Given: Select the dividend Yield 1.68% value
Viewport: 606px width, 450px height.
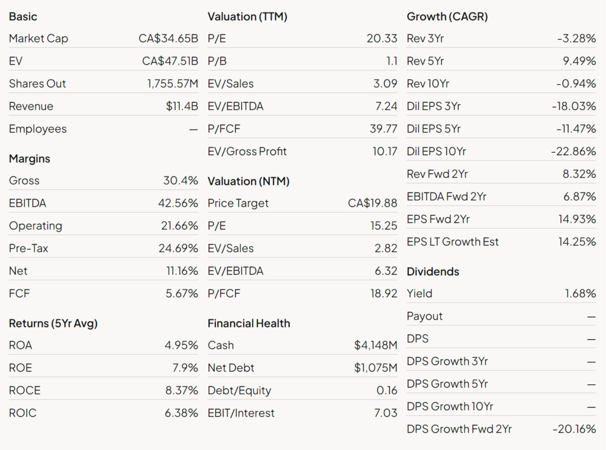Looking at the screenshot, I should click(581, 294).
